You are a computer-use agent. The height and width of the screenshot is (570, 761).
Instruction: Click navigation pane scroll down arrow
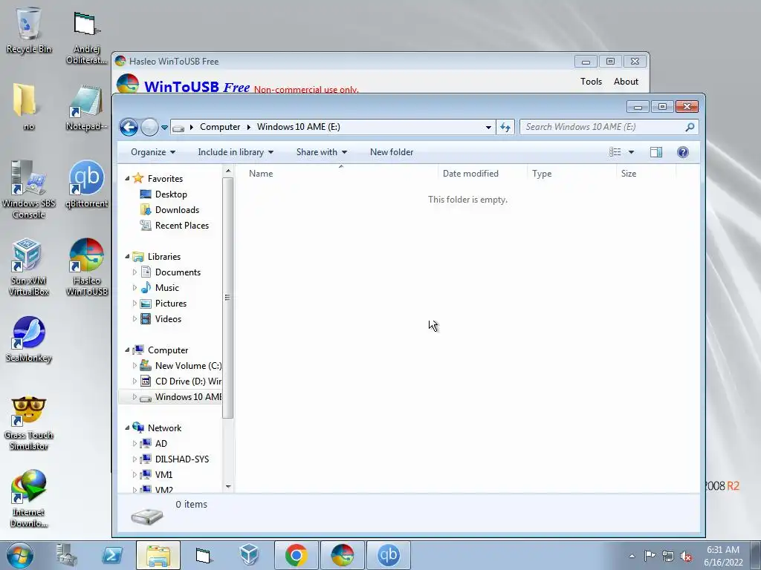228,486
